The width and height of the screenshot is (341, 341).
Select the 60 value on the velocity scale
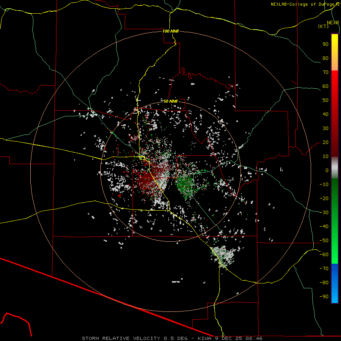(x=325, y=86)
